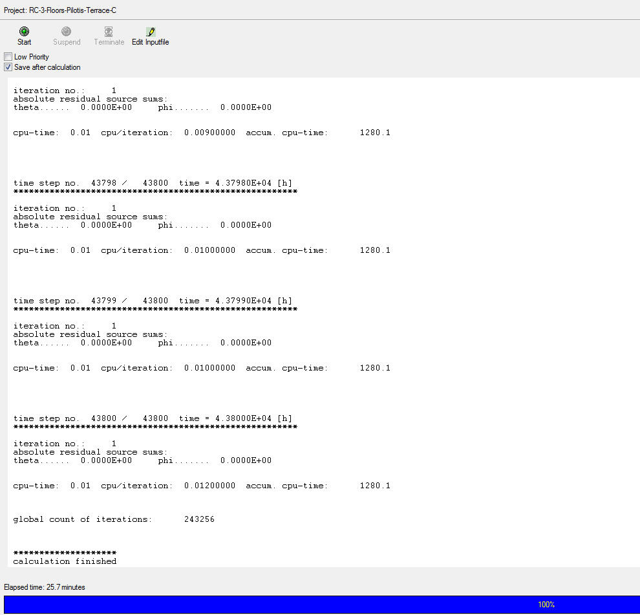This screenshot has width=640, height=615.
Task: Click the time step no. 43800 line
Action: (153, 418)
